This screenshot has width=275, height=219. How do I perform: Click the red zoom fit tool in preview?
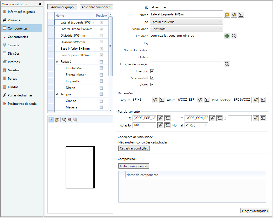pyautogui.click(x=75, y=120)
